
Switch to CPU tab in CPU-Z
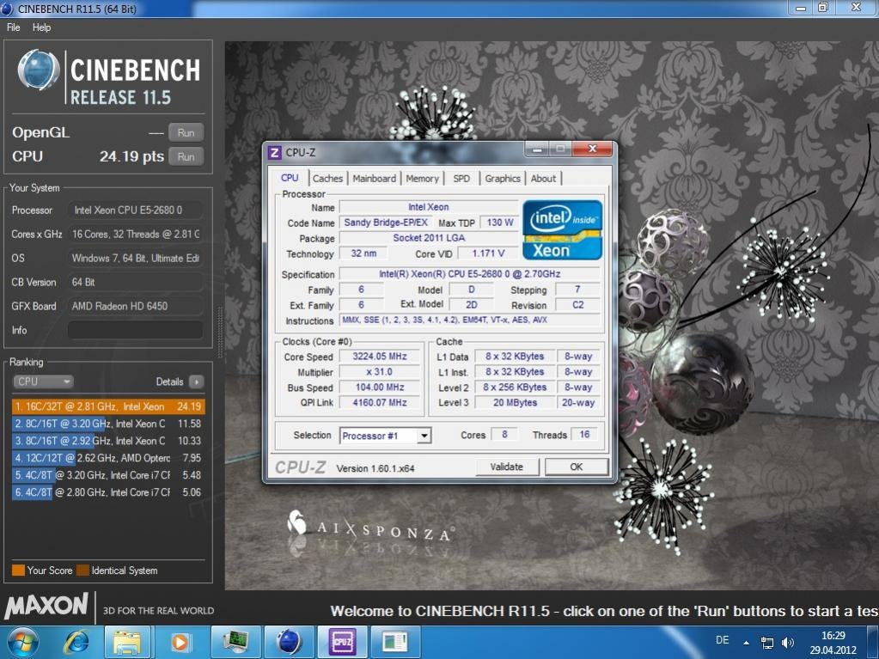tap(290, 178)
